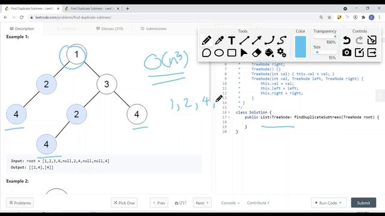This screenshot has height=216, width=385.
Task: Go to the Prev problem
Action: 159,203
